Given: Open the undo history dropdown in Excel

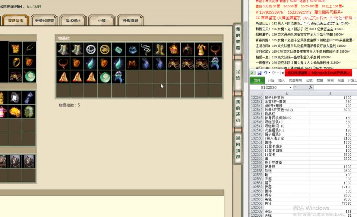Looking at the screenshot, I should click(x=269, y=73).
